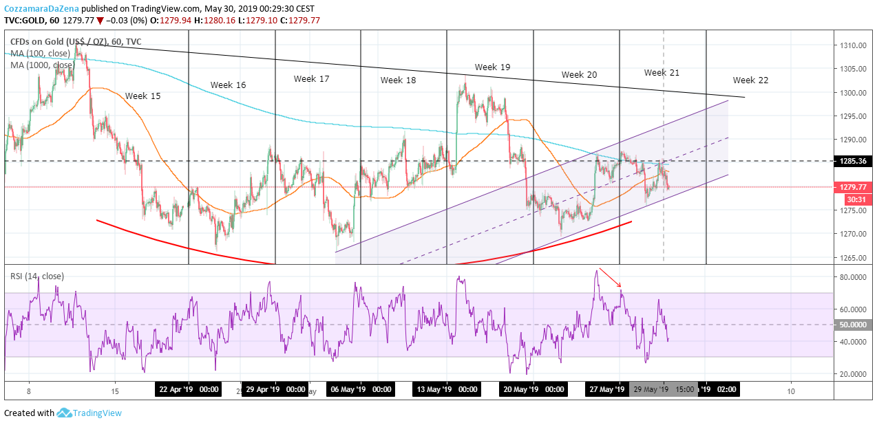This screenshot has height=425, width=877.
Task: Click the 1285.36 horizontal line price tag
Action: [x=854, y=162]
